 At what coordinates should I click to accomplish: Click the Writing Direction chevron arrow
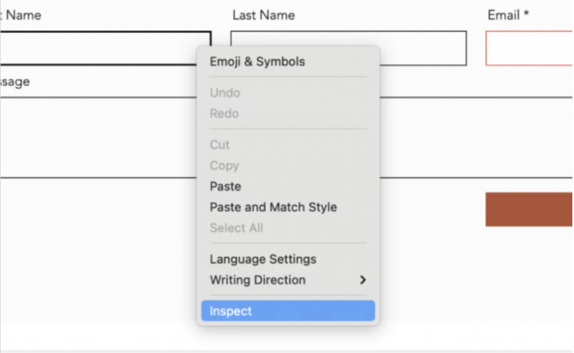coord(363,280)
